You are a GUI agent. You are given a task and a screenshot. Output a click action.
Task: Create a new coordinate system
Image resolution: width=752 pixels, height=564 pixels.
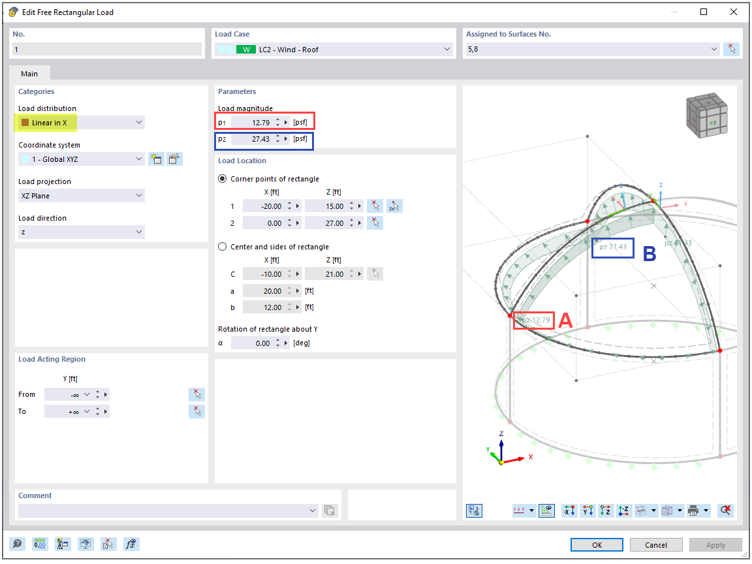point(157,159)
